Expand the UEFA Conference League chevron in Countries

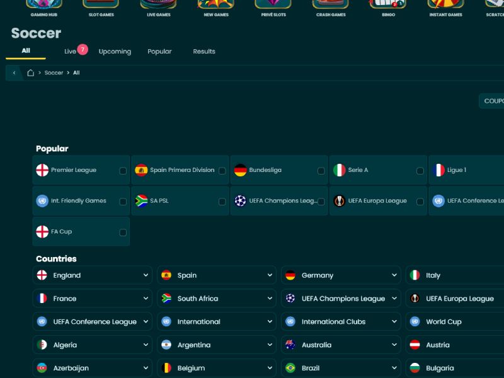coord(146,321)
